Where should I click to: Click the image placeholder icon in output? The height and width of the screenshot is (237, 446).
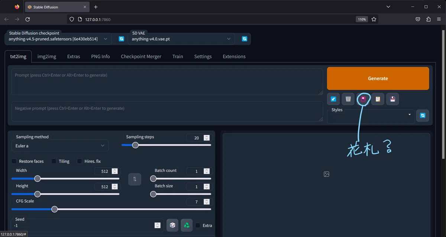click(x=326, y=174)
